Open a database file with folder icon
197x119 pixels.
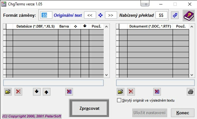[x=8, y=92]
